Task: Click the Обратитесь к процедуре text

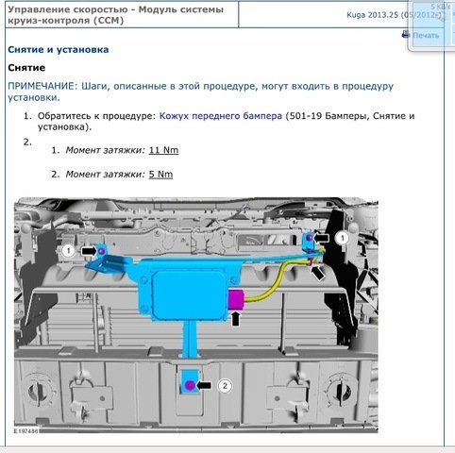Action: (x=96, y=116)
